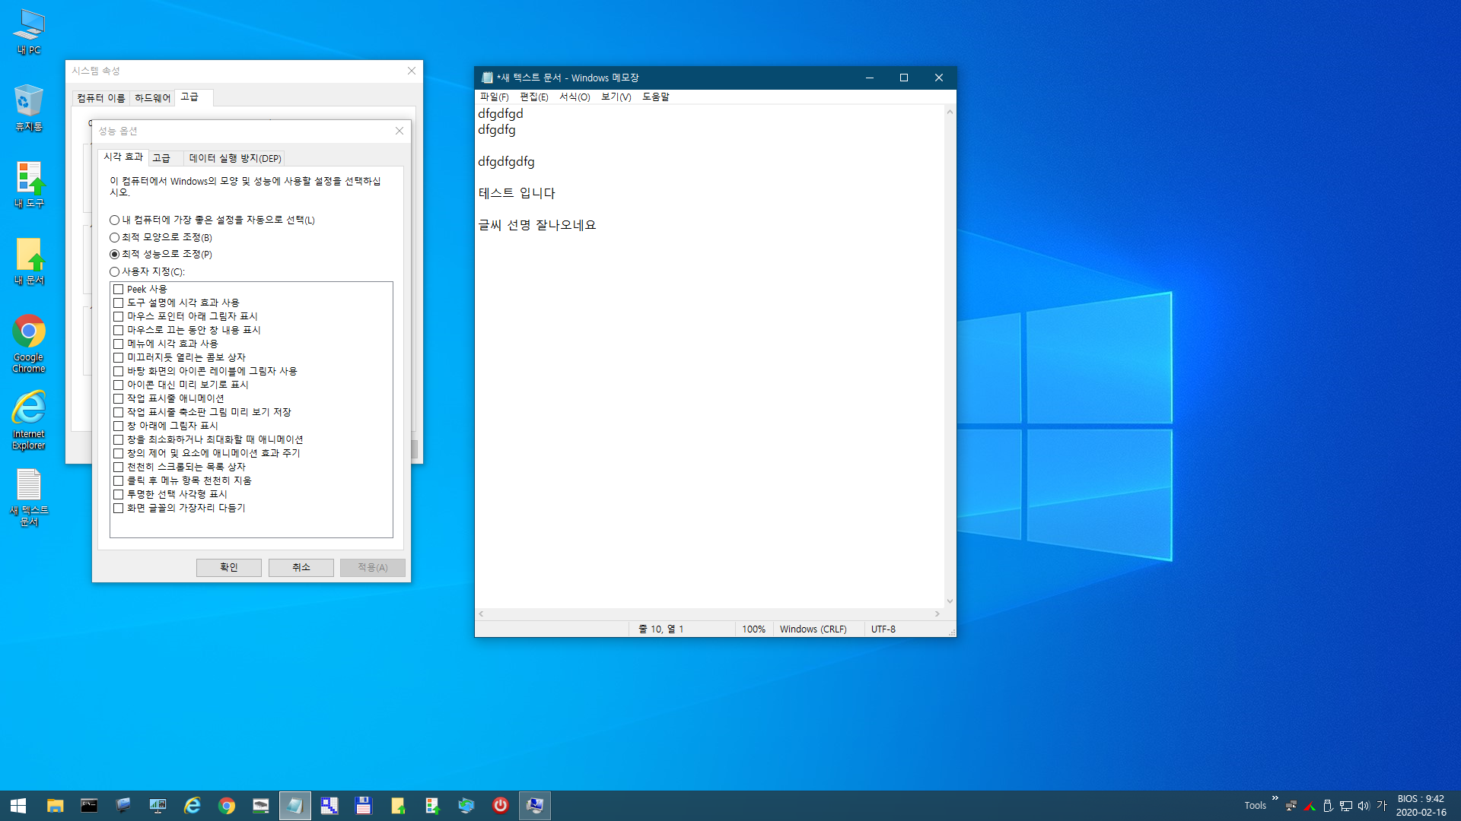Image resolution: width=1461 pixels, height=821 pixels.
Task: Select the Custom (사용자 지정) radio button
Action: point(148,271)
